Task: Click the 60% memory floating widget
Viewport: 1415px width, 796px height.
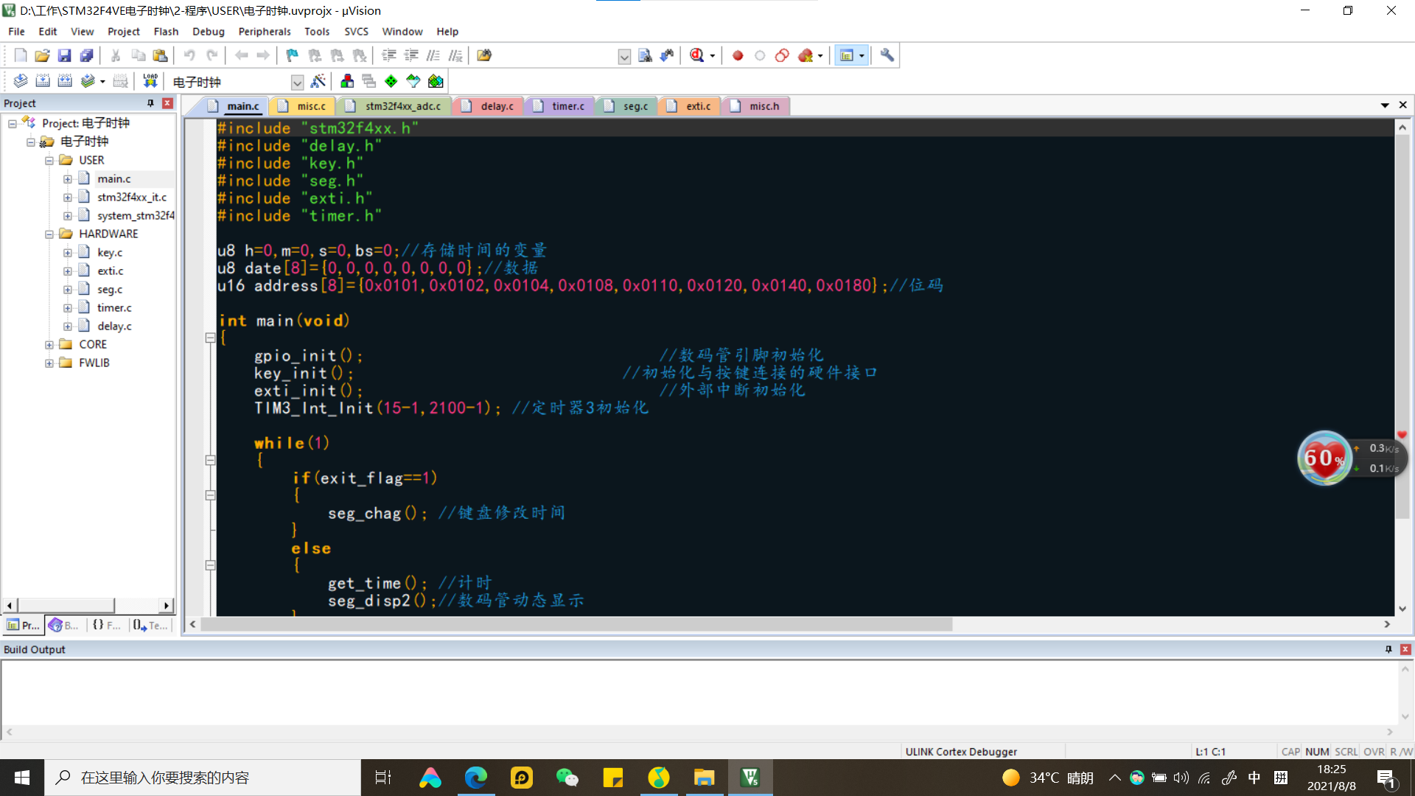Action: click(x=1324, y=458)
